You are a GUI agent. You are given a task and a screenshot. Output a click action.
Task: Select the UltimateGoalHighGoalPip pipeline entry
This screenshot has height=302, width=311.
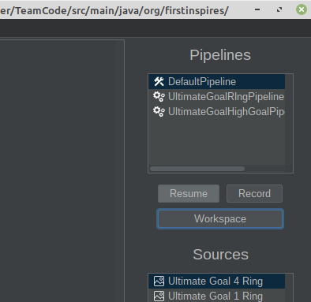[x=216, y=111]
